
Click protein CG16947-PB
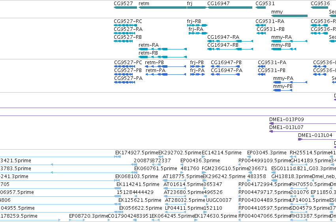(226, 63)
